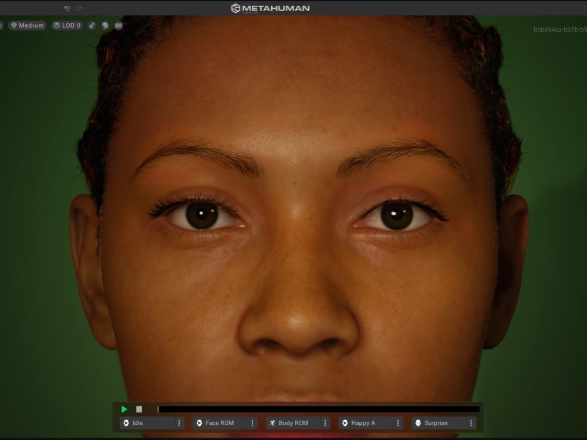Open the LOD 0 level dropdown
The height and width of the screenshot is (440, 587).
[66, 26]
